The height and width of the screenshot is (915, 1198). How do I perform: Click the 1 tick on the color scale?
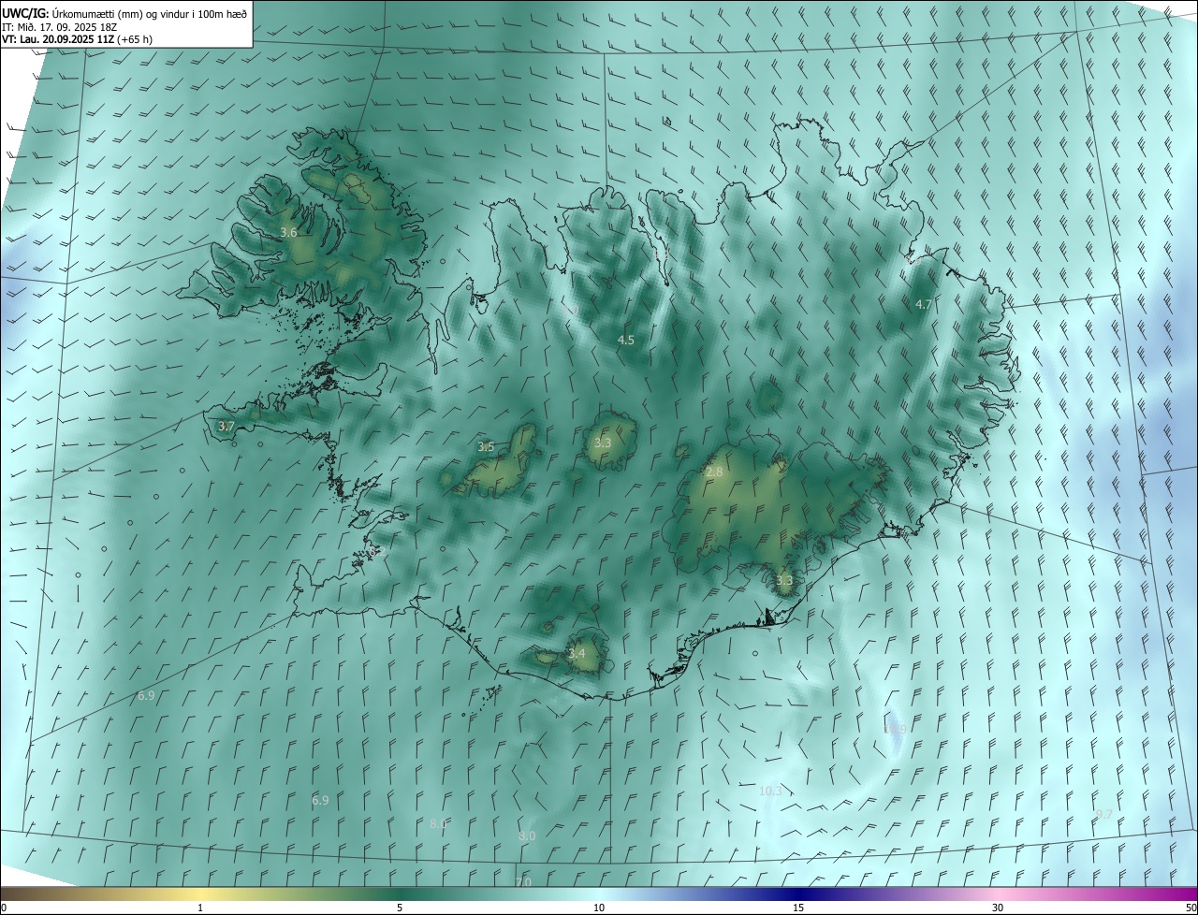(200, 908)
